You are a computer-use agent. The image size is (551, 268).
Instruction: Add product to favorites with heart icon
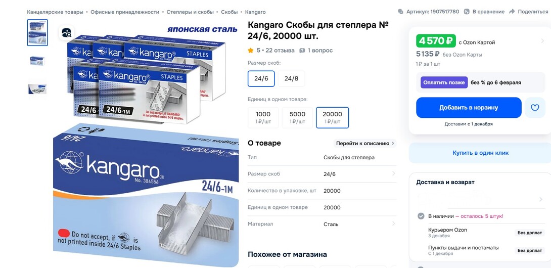point(534,108)
